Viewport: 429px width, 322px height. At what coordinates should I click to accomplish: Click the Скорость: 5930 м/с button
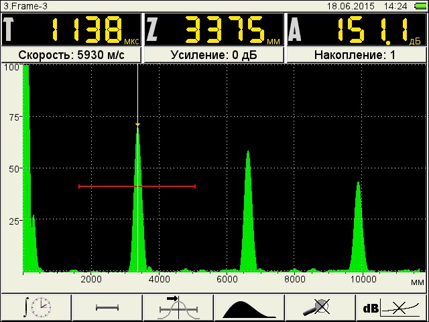tap(72, 55)
